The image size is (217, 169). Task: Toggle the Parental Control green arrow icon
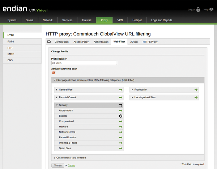120,97
